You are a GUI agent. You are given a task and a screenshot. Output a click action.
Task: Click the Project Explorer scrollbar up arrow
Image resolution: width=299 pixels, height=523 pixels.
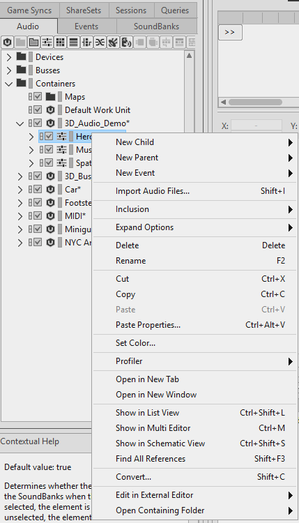(x=189, y=56)
